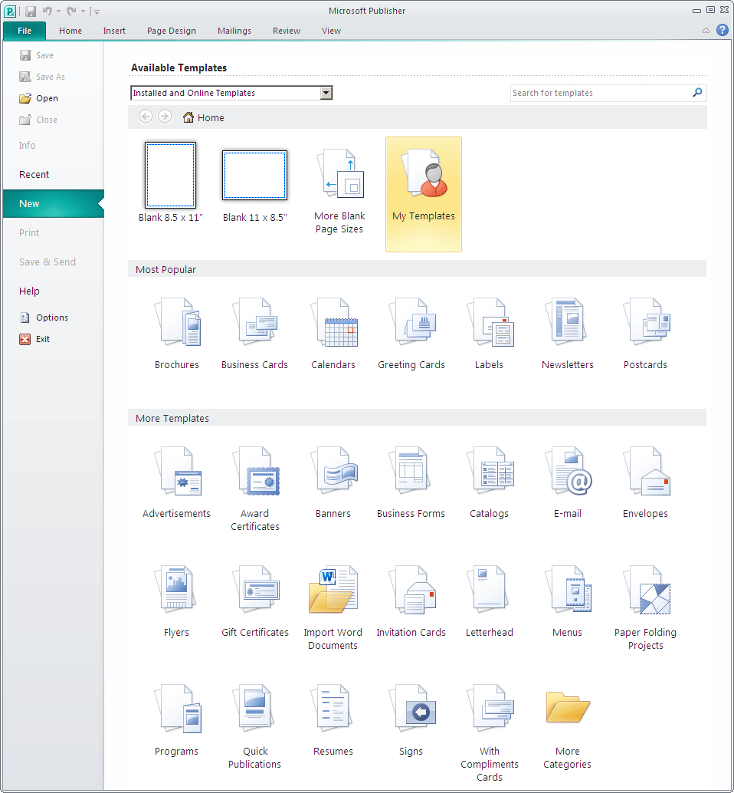Viewport: 734px width, 793px height.
Task: Switch to the Mailings tab
Action: (234, 31)
